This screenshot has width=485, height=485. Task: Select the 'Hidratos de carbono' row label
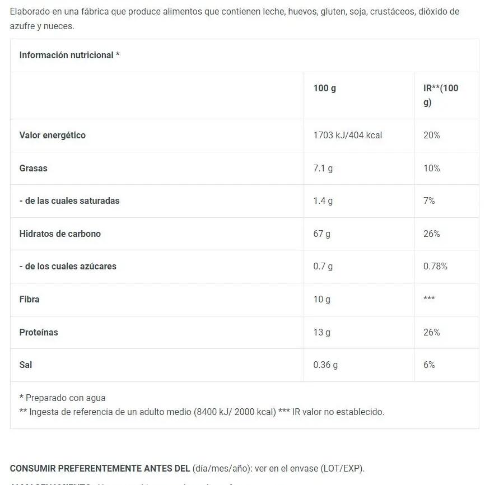tap(60, 234)
